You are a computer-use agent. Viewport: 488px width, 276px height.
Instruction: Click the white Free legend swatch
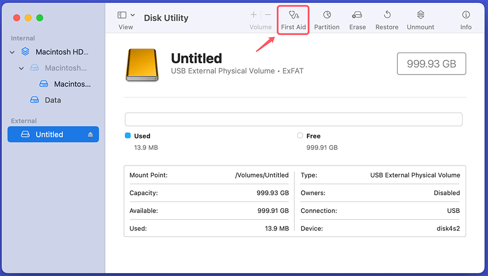(300, 136)
